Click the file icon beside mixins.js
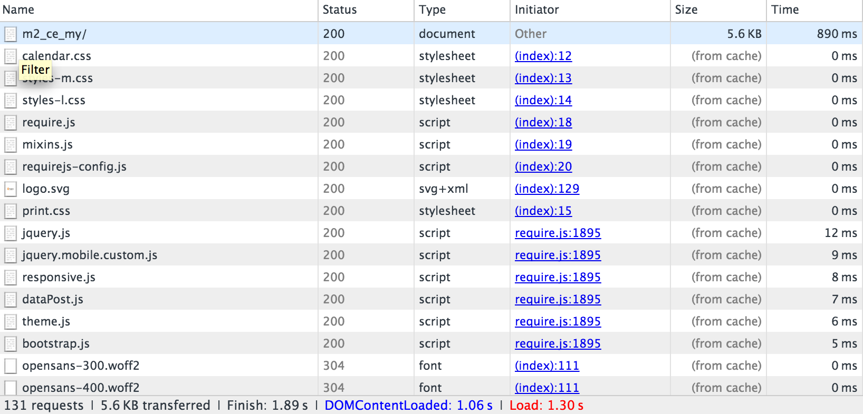Screen dimensions: 863x414 pos(11,145)
